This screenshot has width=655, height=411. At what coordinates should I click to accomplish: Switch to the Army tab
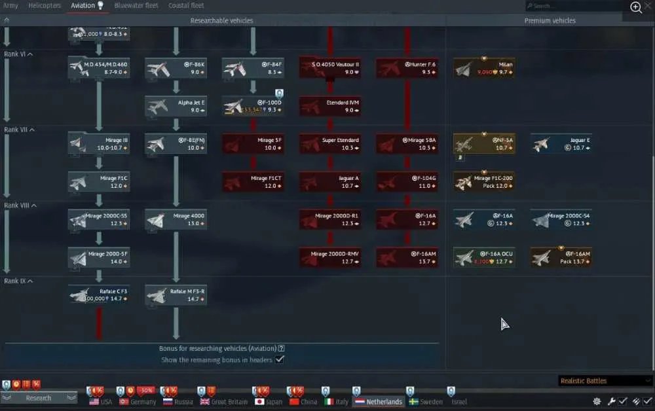tap(11, 5)
